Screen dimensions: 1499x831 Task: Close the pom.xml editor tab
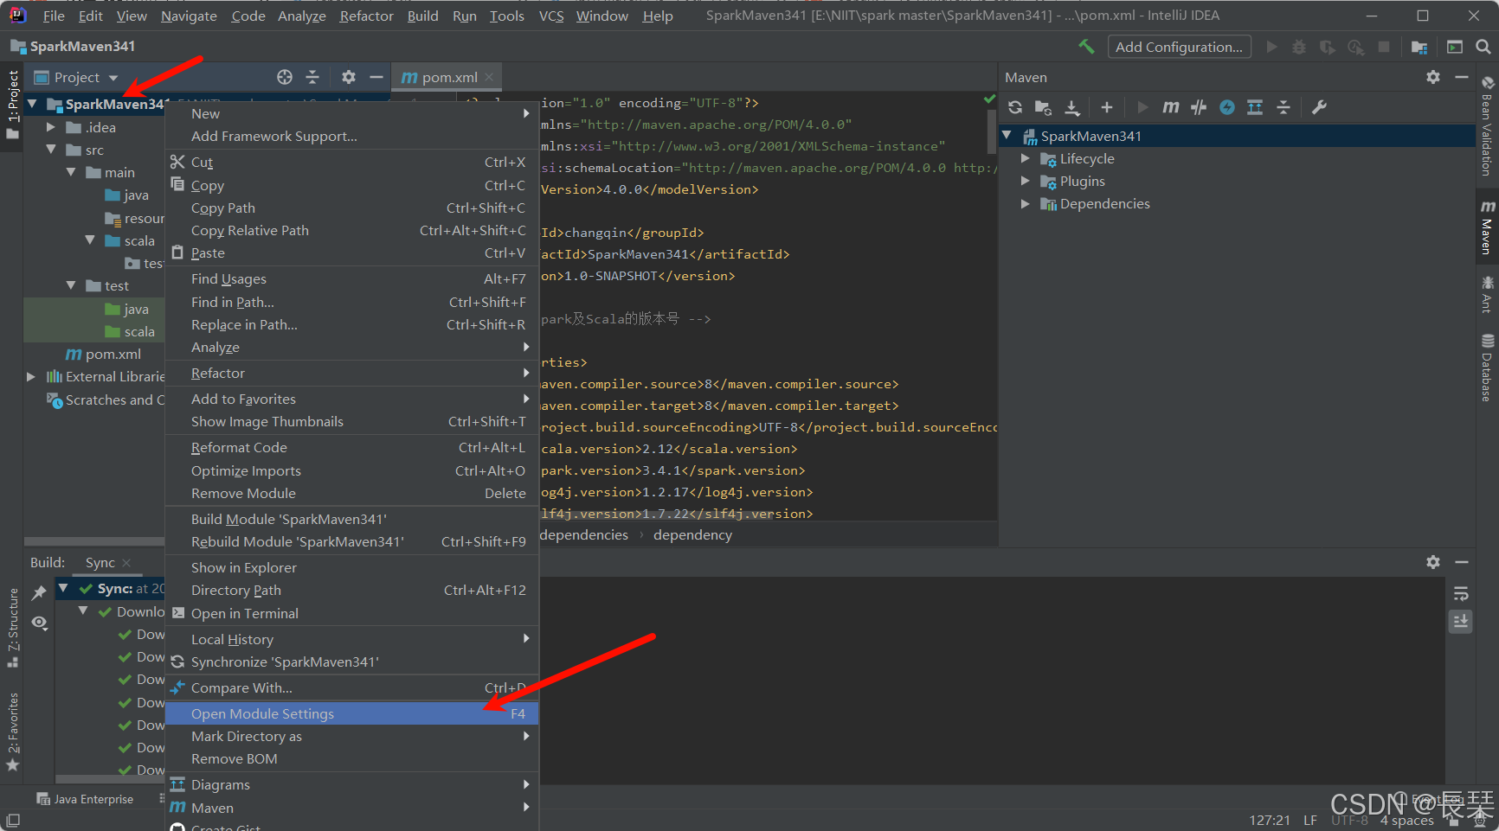click(489, 77)
